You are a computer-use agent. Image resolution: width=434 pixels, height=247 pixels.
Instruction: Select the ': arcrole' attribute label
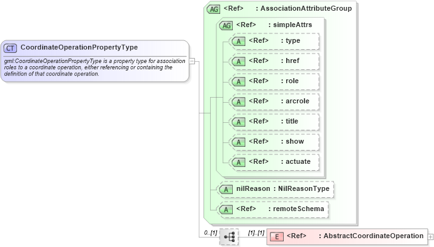(x=295, y=101)
